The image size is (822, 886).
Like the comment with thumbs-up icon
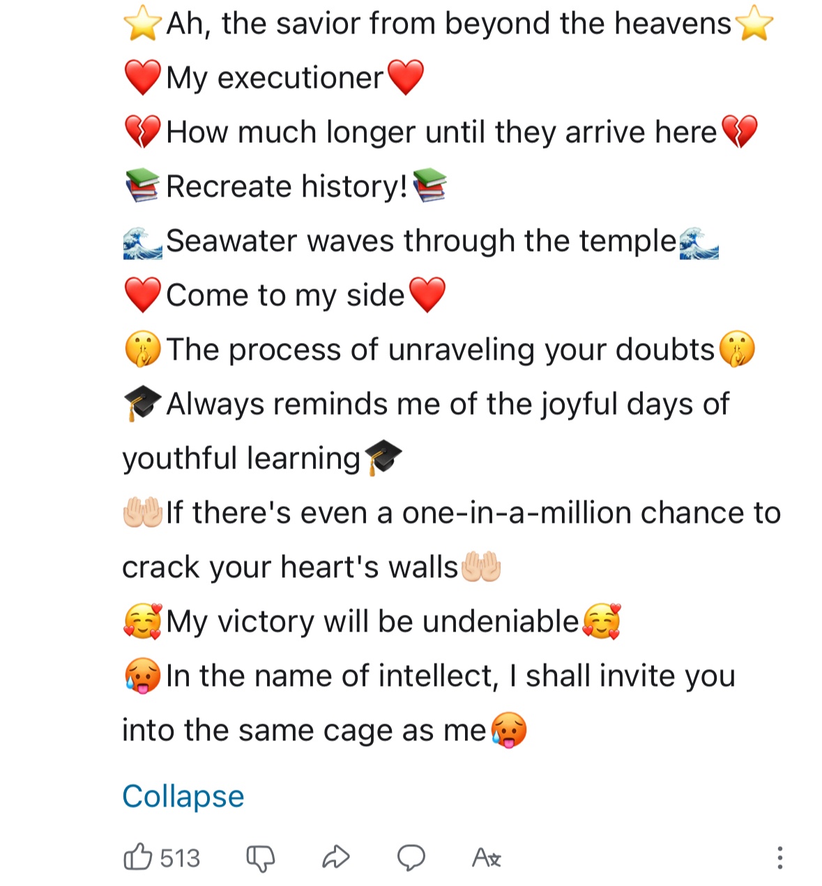(x=138, y=857)
